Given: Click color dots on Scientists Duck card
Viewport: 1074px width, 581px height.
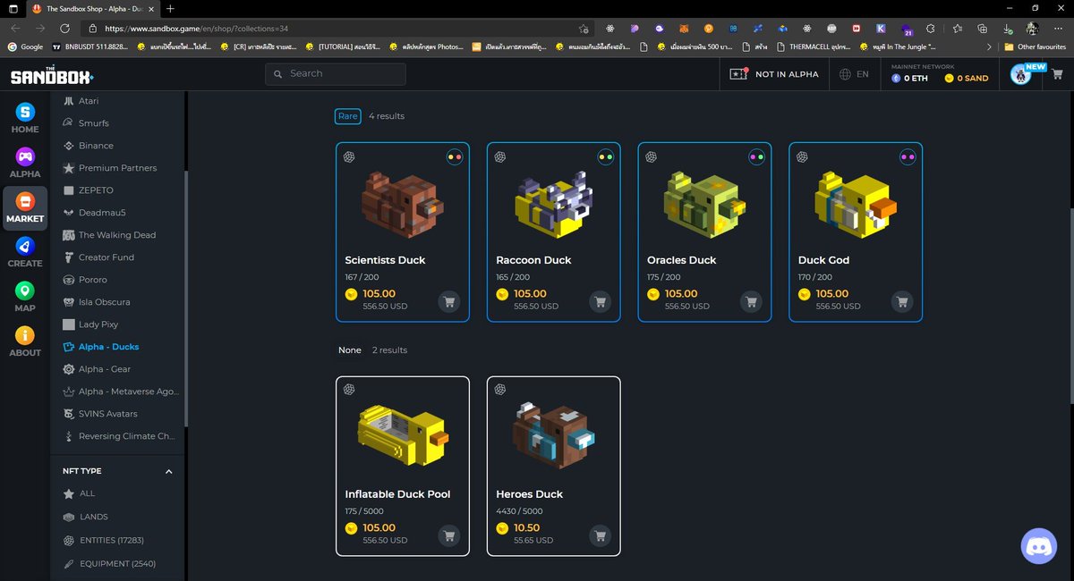Looking at the screenshot, I should pyautogui.click(x=455, y=157).
